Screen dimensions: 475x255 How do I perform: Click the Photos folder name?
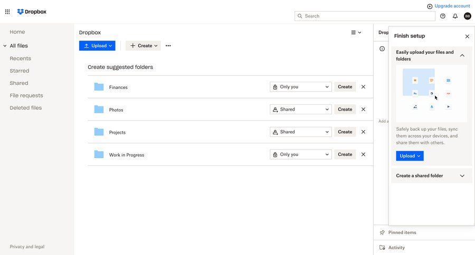[x=116, y=110]
